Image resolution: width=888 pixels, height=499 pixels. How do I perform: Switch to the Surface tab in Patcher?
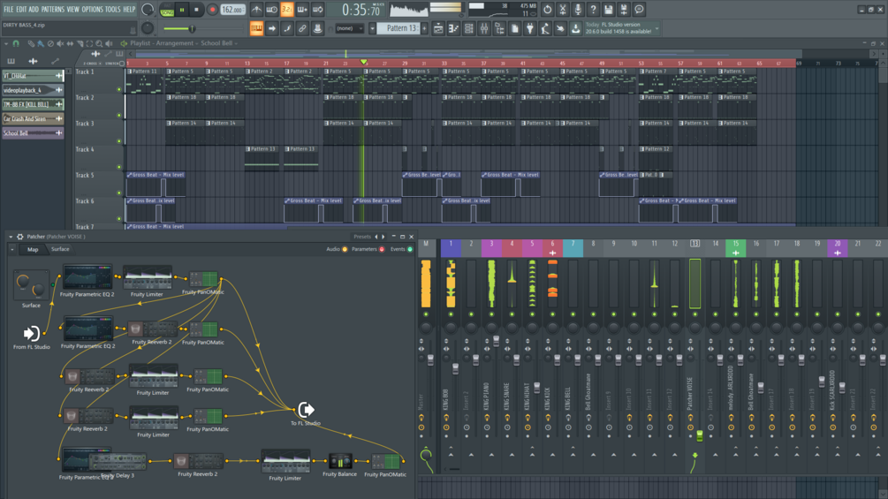point(60,249)
